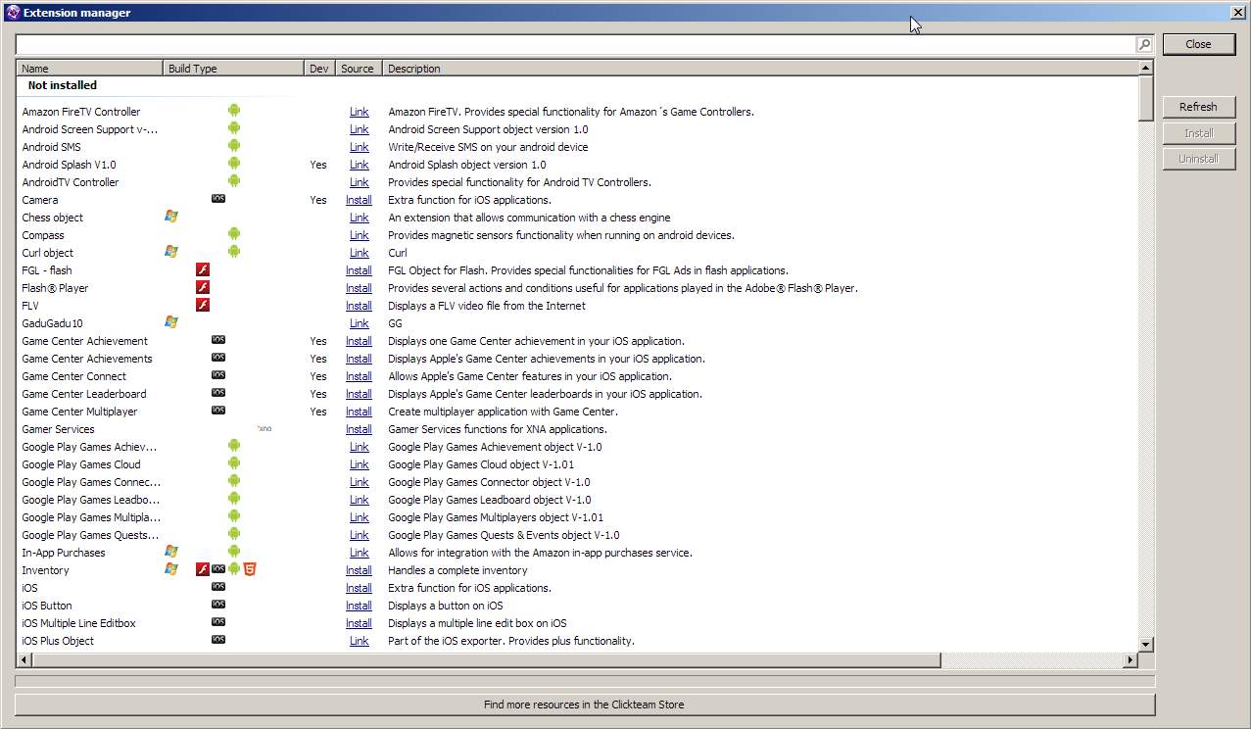Sort by the Build Type column header
The width and height of the screenshot is (1251, 729).
233,69
